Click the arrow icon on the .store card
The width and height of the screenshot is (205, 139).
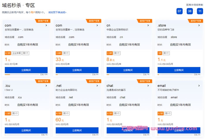[x=199, y=26]
